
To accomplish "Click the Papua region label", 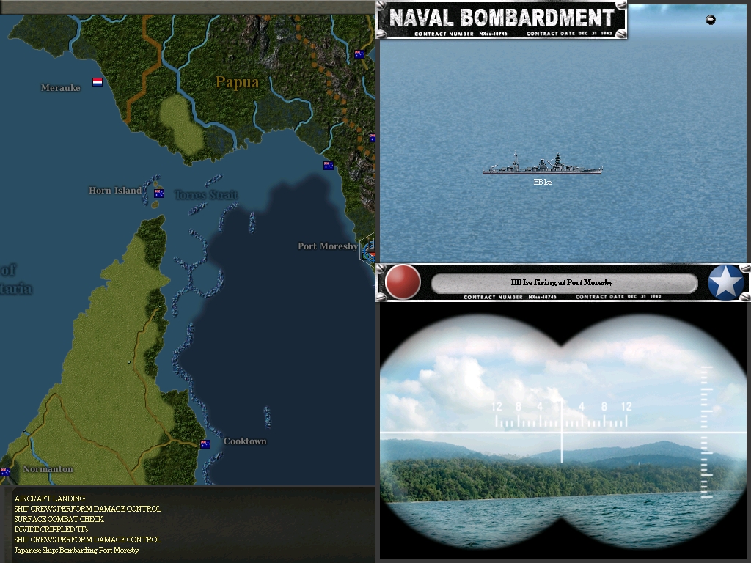I will tap(237, 82).
